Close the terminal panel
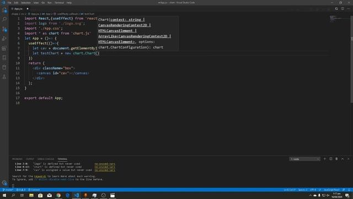353x199 pixels. tap(348, 159)
